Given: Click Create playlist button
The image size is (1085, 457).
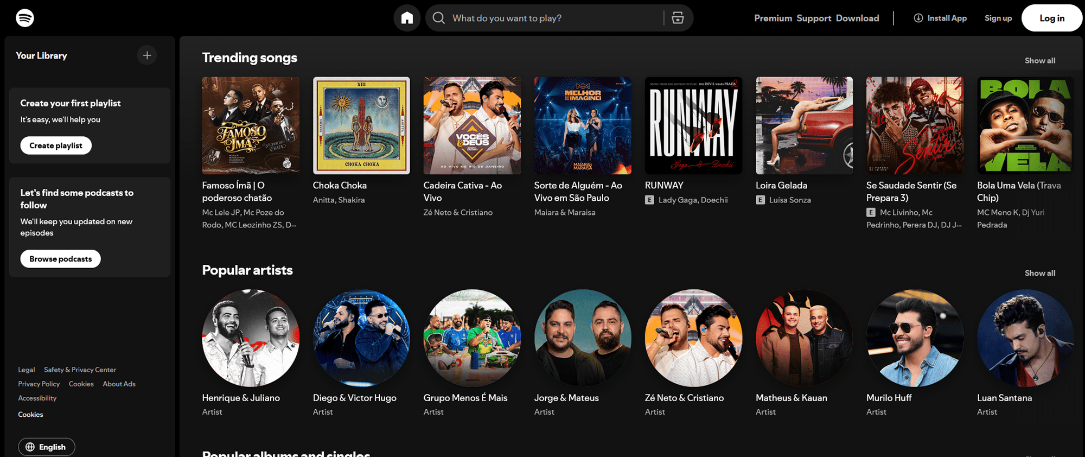Looking at the screenshot, I should pyautogui.click(x=56, y=145).
